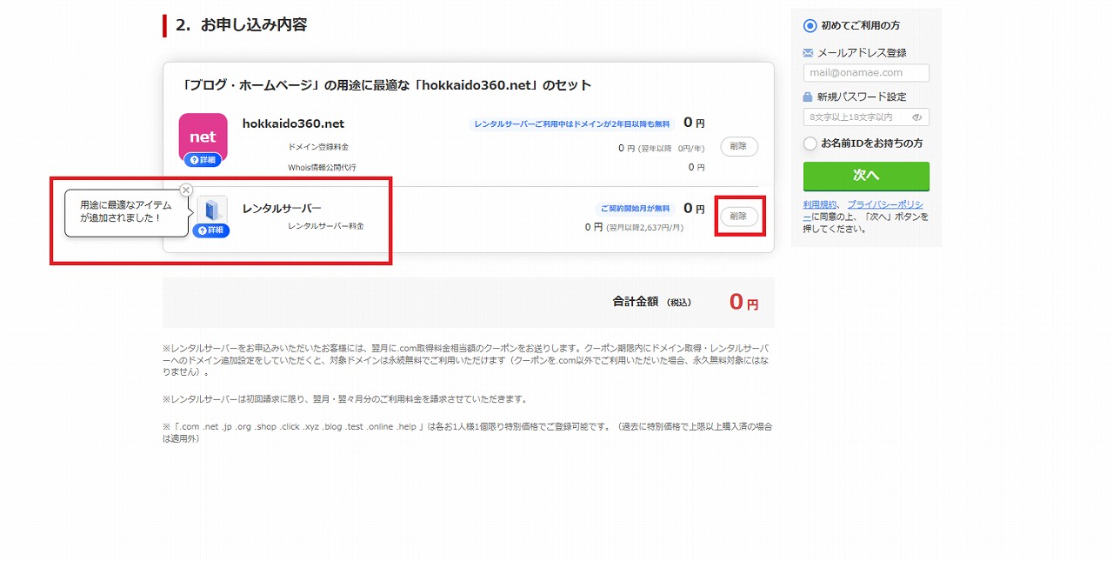Open 詳細 badge under rental server icon
The width and height of the screenshot is (1113, 561).
point(210,230)
